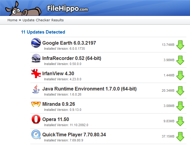Image resolution: width=190 pixels, height=145 pixels.
Task: Open QuickTime Player 7.70.80.34 link
Action: pyautogui.click(x=74, y=135)
